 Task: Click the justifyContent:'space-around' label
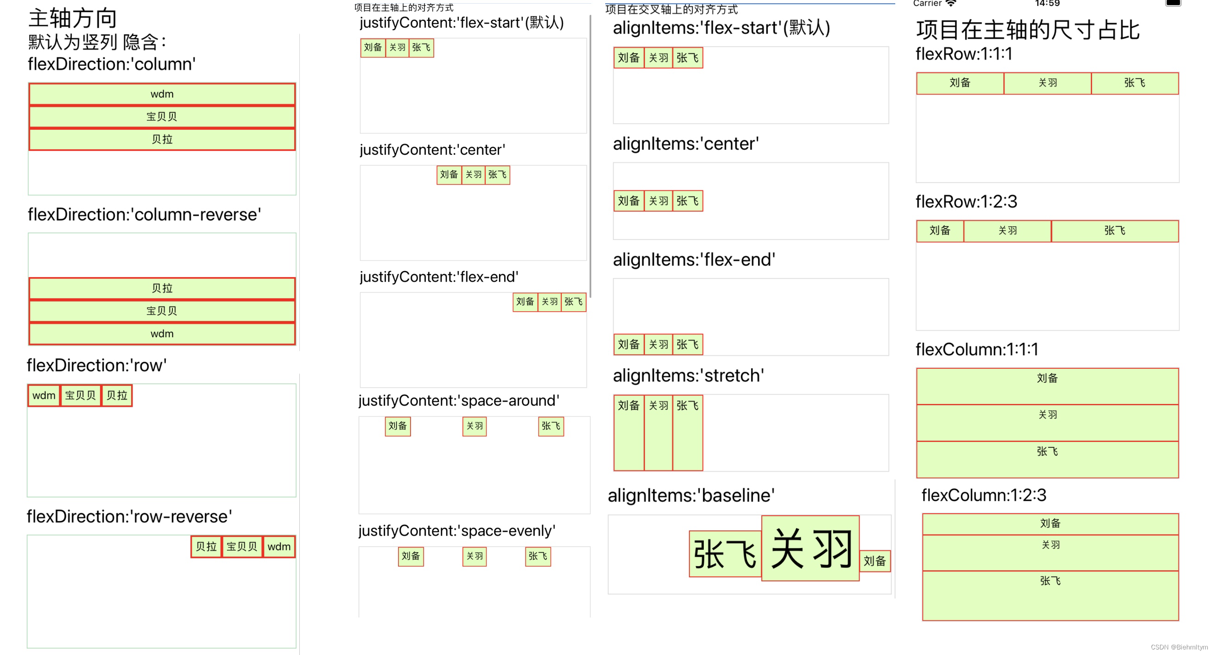pyautogui.click(x=459, y=401)
